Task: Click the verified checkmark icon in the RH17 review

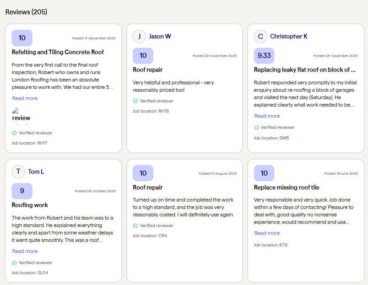Action: point(14,133)
